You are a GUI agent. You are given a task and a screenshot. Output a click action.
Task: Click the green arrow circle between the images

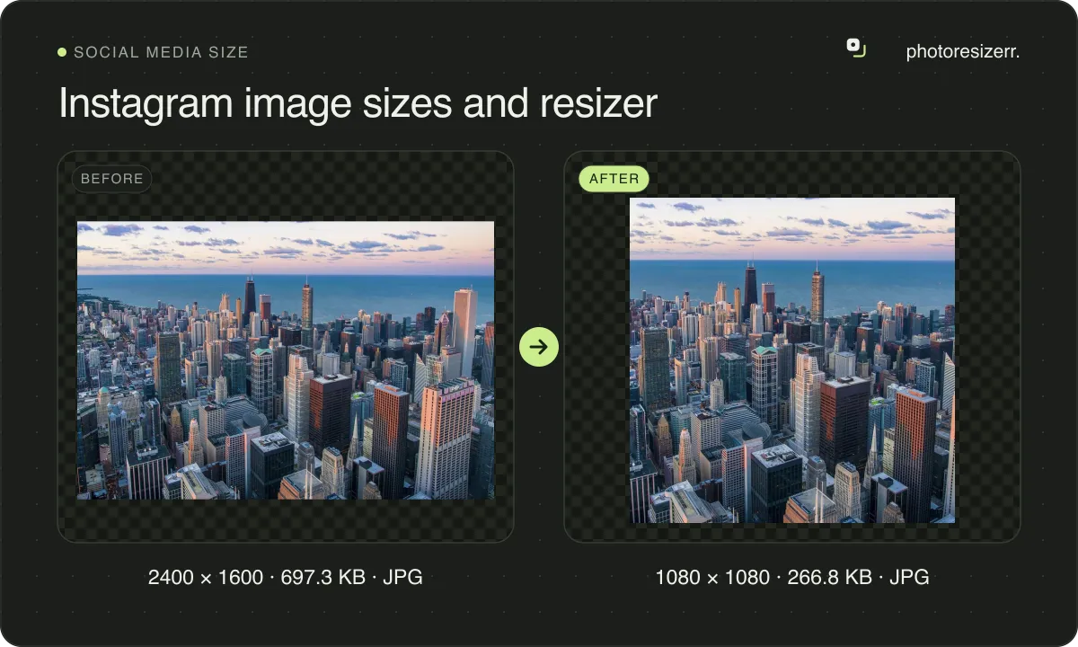[x=539, y=347]
